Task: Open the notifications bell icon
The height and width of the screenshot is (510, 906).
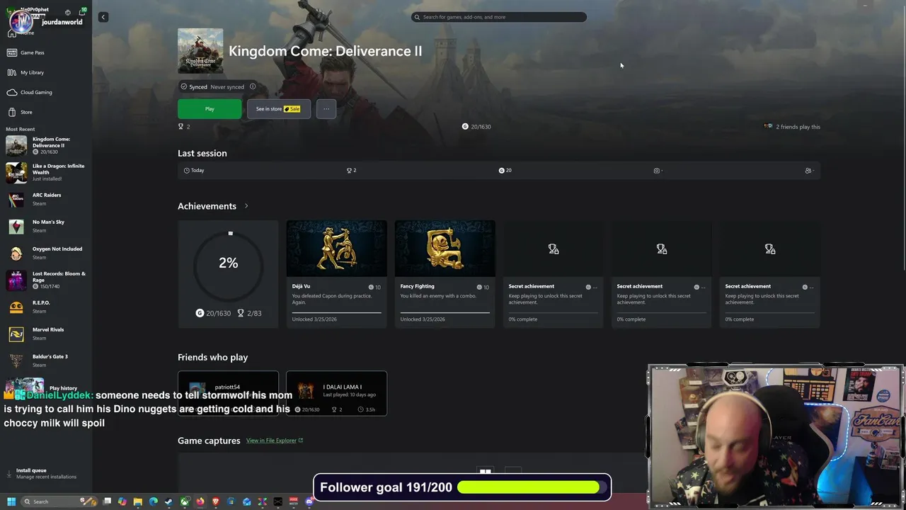Action: click(x=82, y=12)
